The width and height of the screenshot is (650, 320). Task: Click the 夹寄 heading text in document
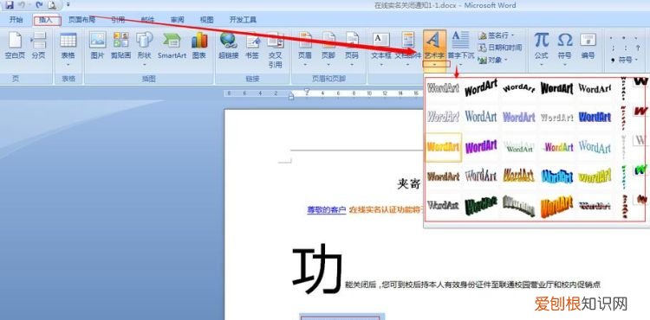409,184
